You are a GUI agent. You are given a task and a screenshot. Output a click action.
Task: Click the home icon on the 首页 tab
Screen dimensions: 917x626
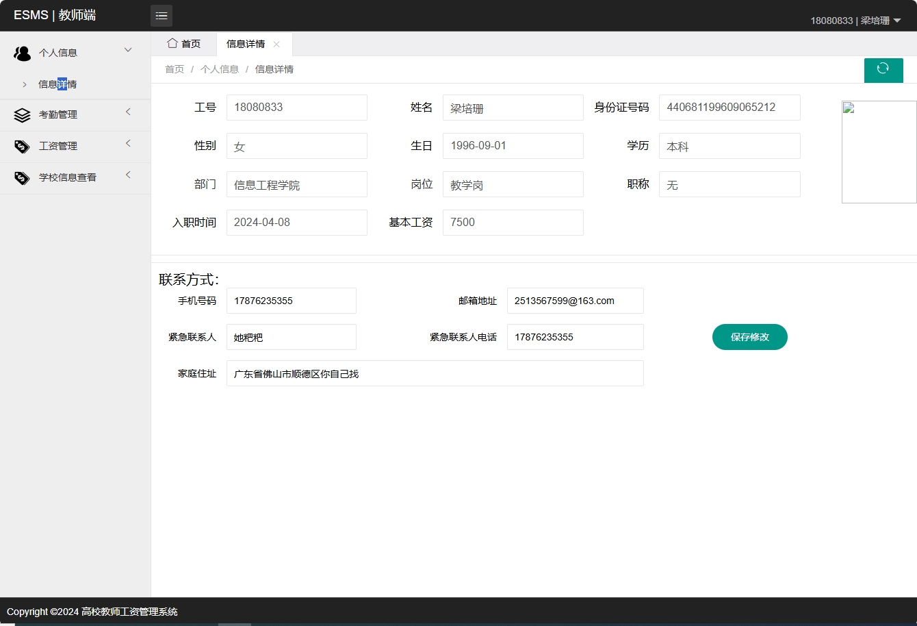tap(170, 43)
